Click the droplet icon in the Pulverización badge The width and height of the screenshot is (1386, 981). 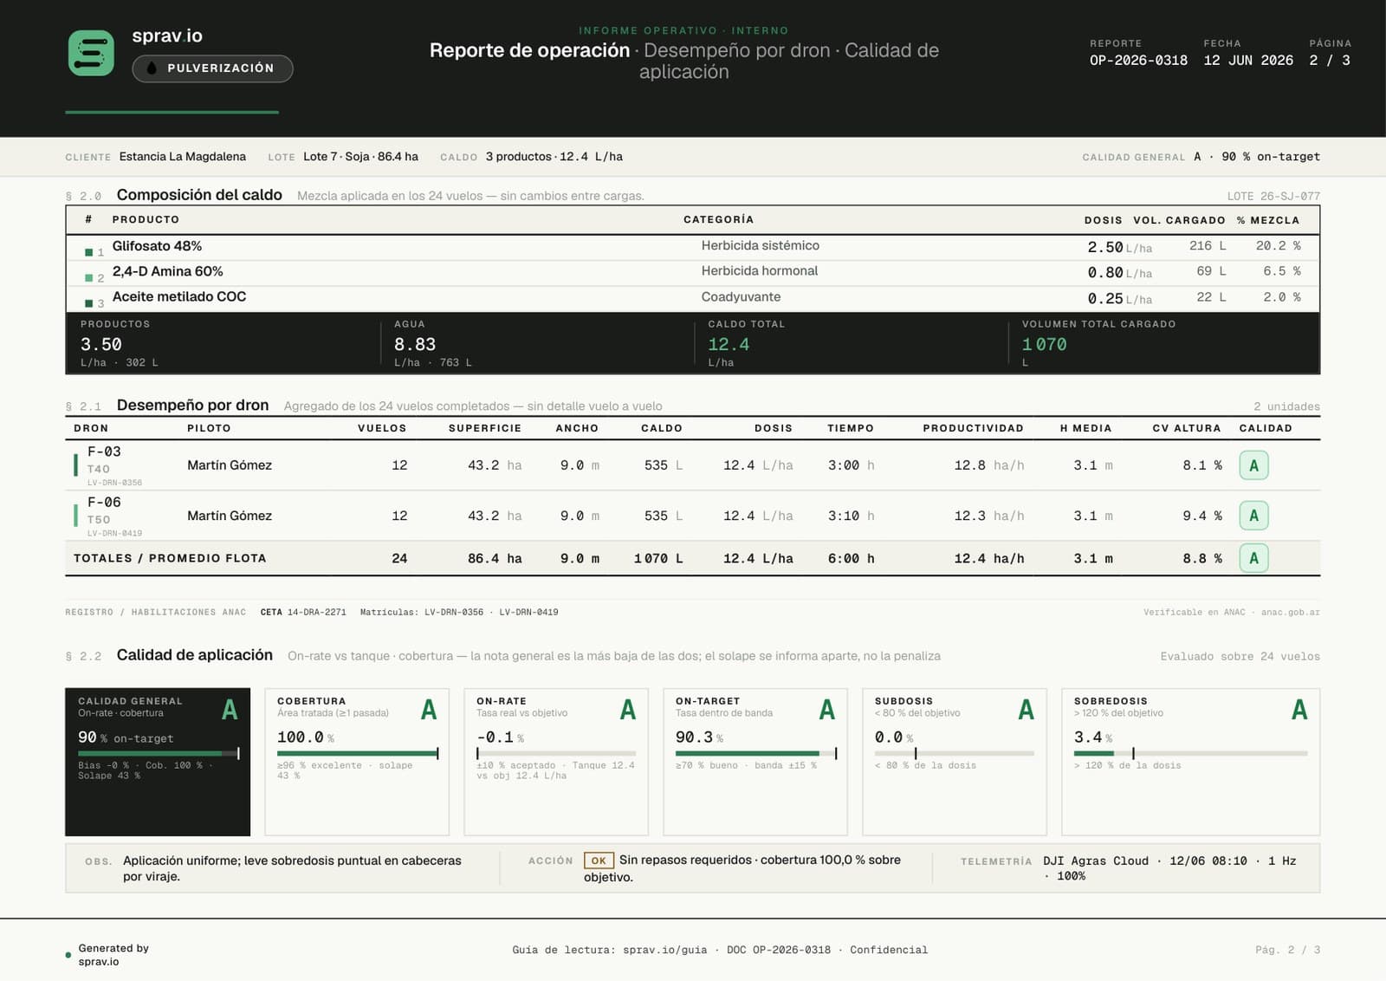(152, 68)
